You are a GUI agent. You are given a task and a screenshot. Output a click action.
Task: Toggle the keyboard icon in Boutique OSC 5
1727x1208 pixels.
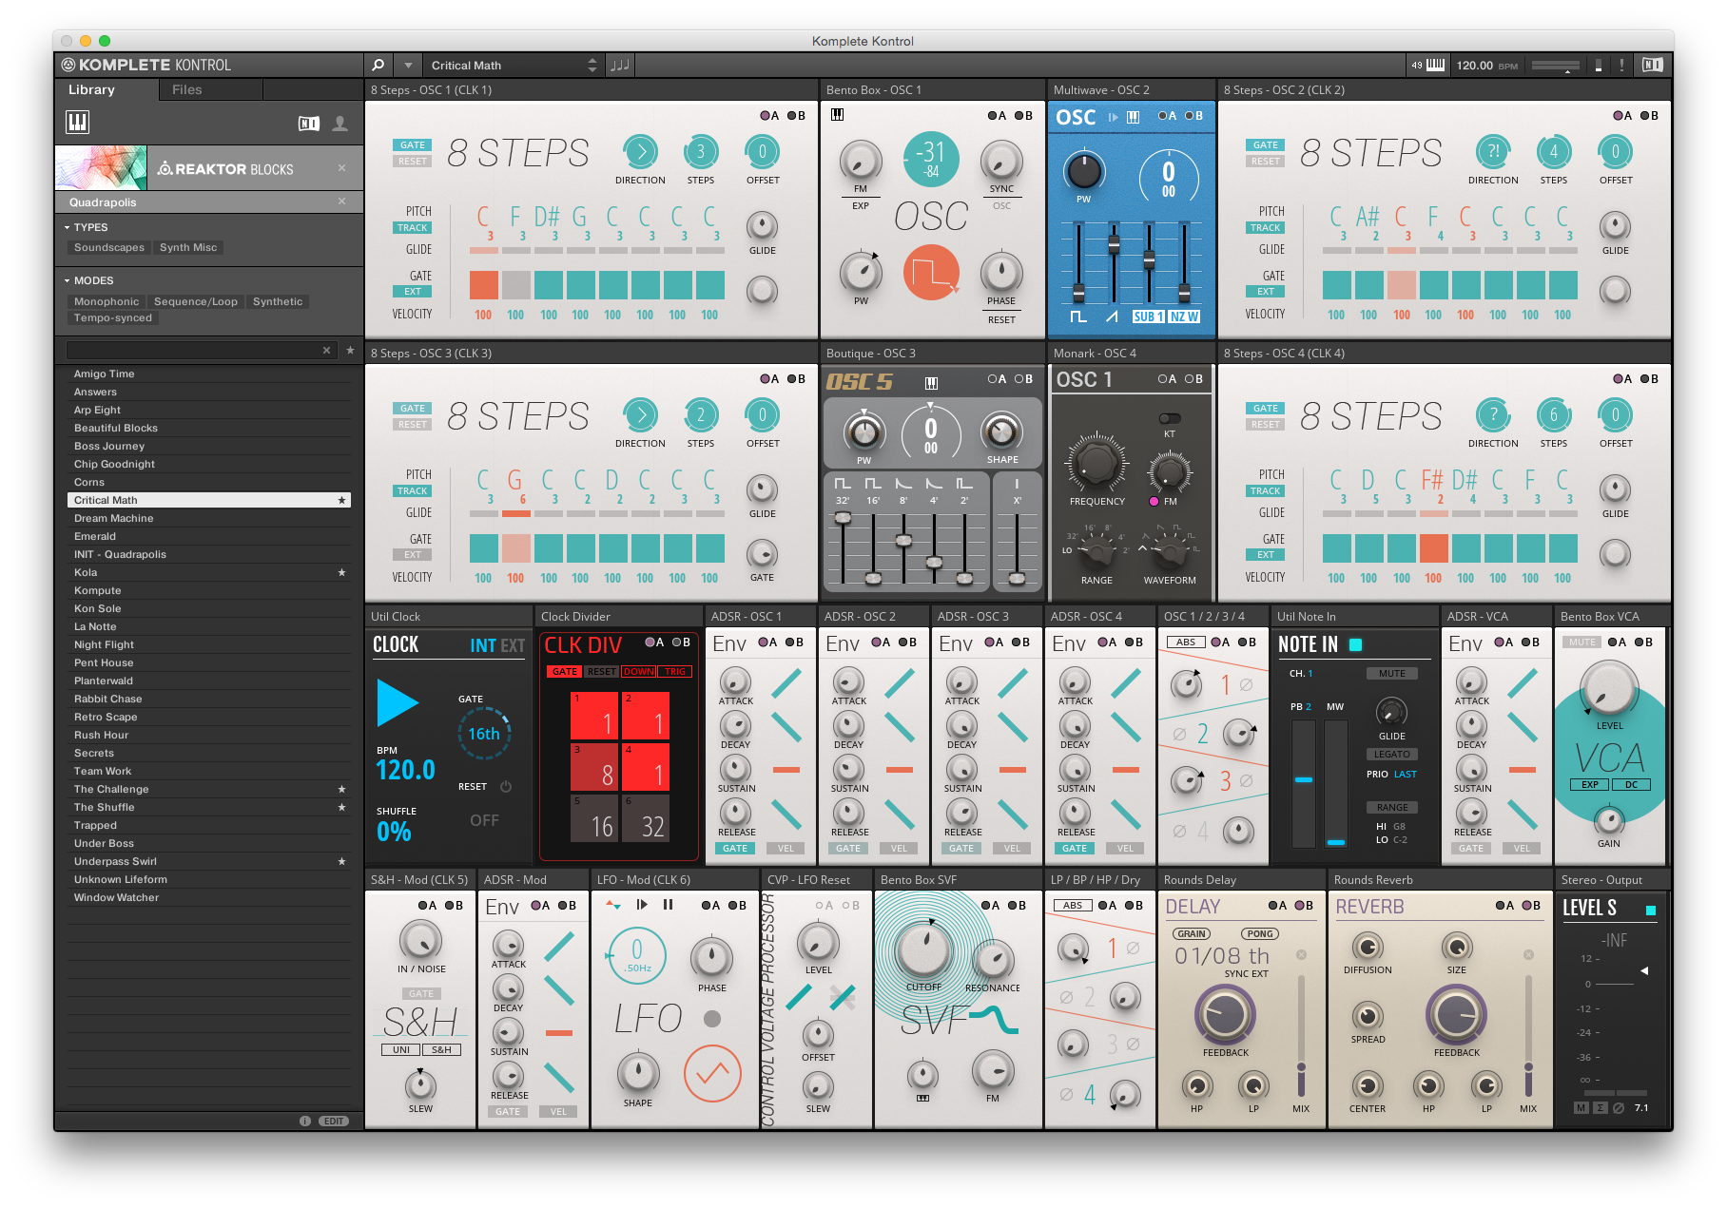click(932, 383)
